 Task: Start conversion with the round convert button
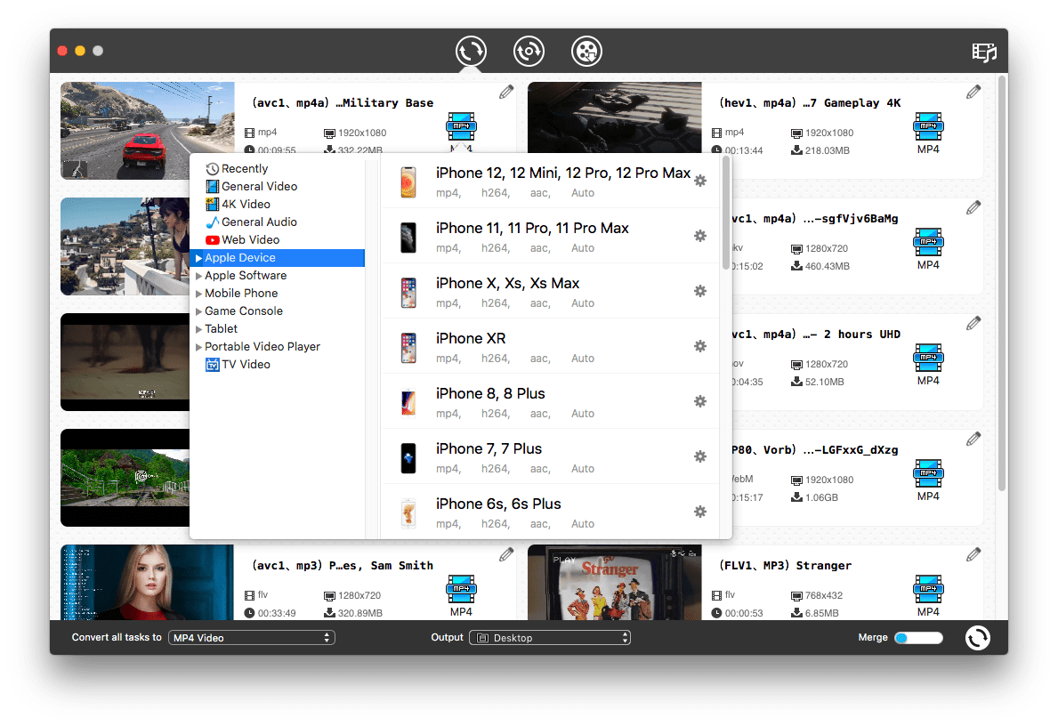click(x=977, y=638)
